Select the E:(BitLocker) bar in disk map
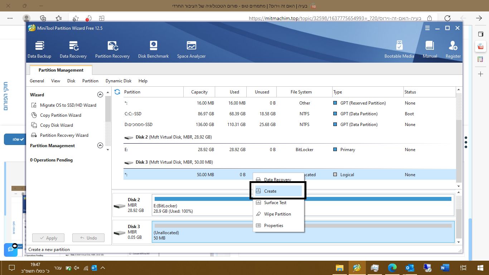 (x=303, y=205)
